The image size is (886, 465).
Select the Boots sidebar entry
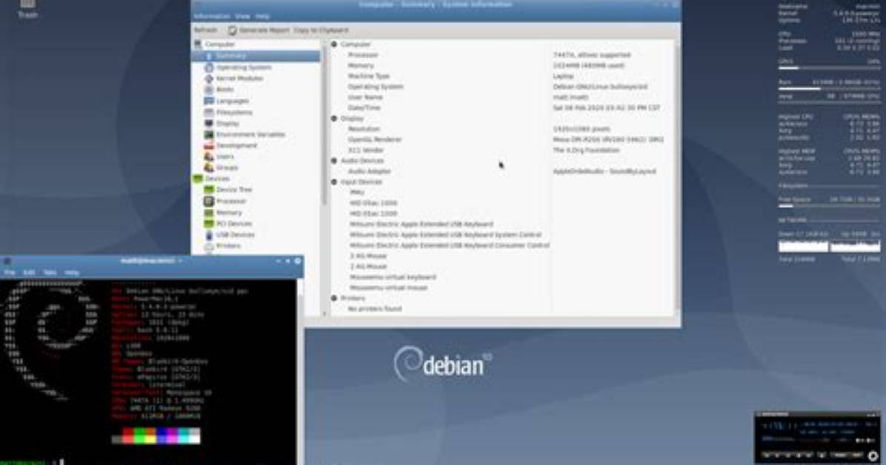224,90
